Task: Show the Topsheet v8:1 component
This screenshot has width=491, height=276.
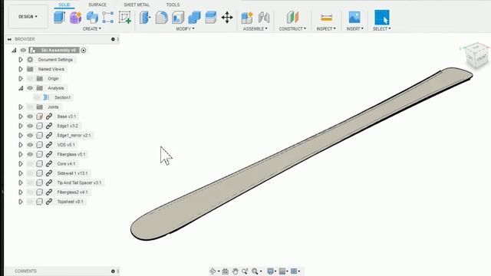Action: (30, 202)
